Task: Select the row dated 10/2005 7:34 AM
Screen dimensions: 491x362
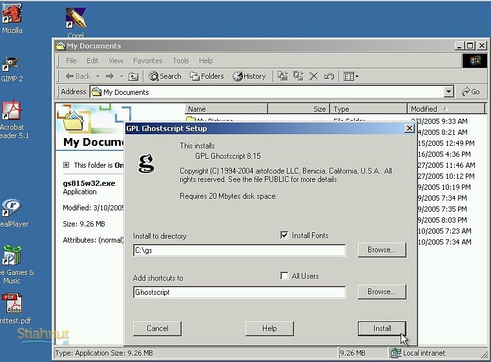Action: coord(444,242)
